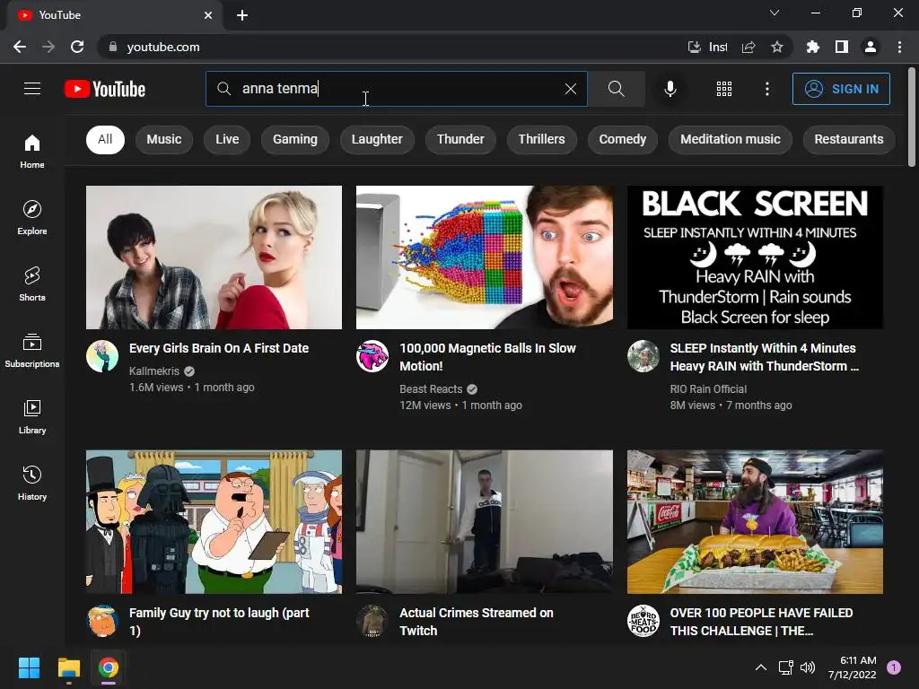Select the Live filter chip
Image resolution: width=919 pixels, height=689 pixels.
point(227,139)
